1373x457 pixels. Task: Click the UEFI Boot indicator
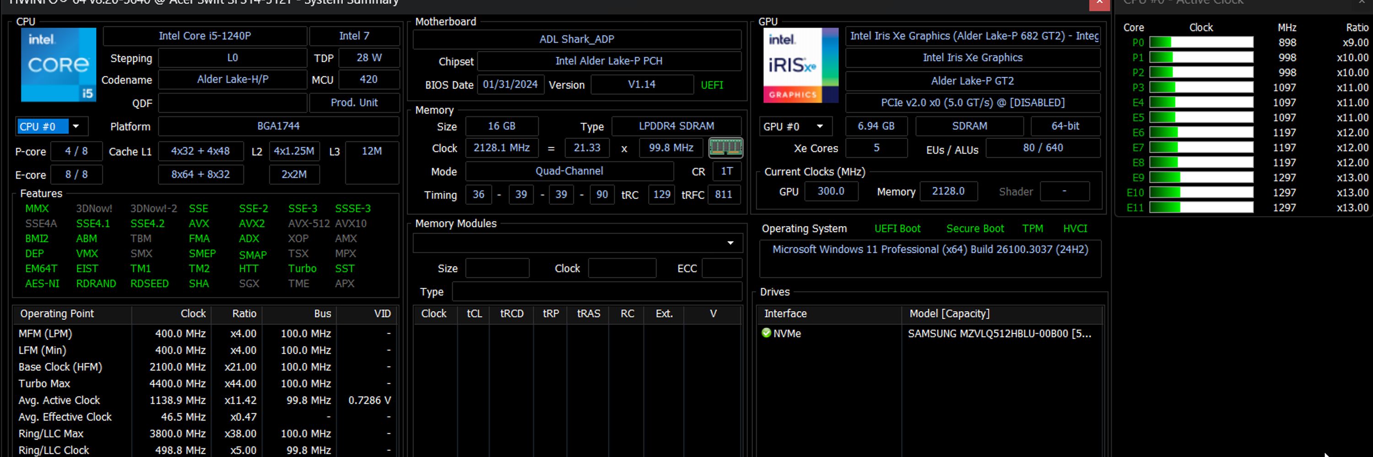coord(897,228)
